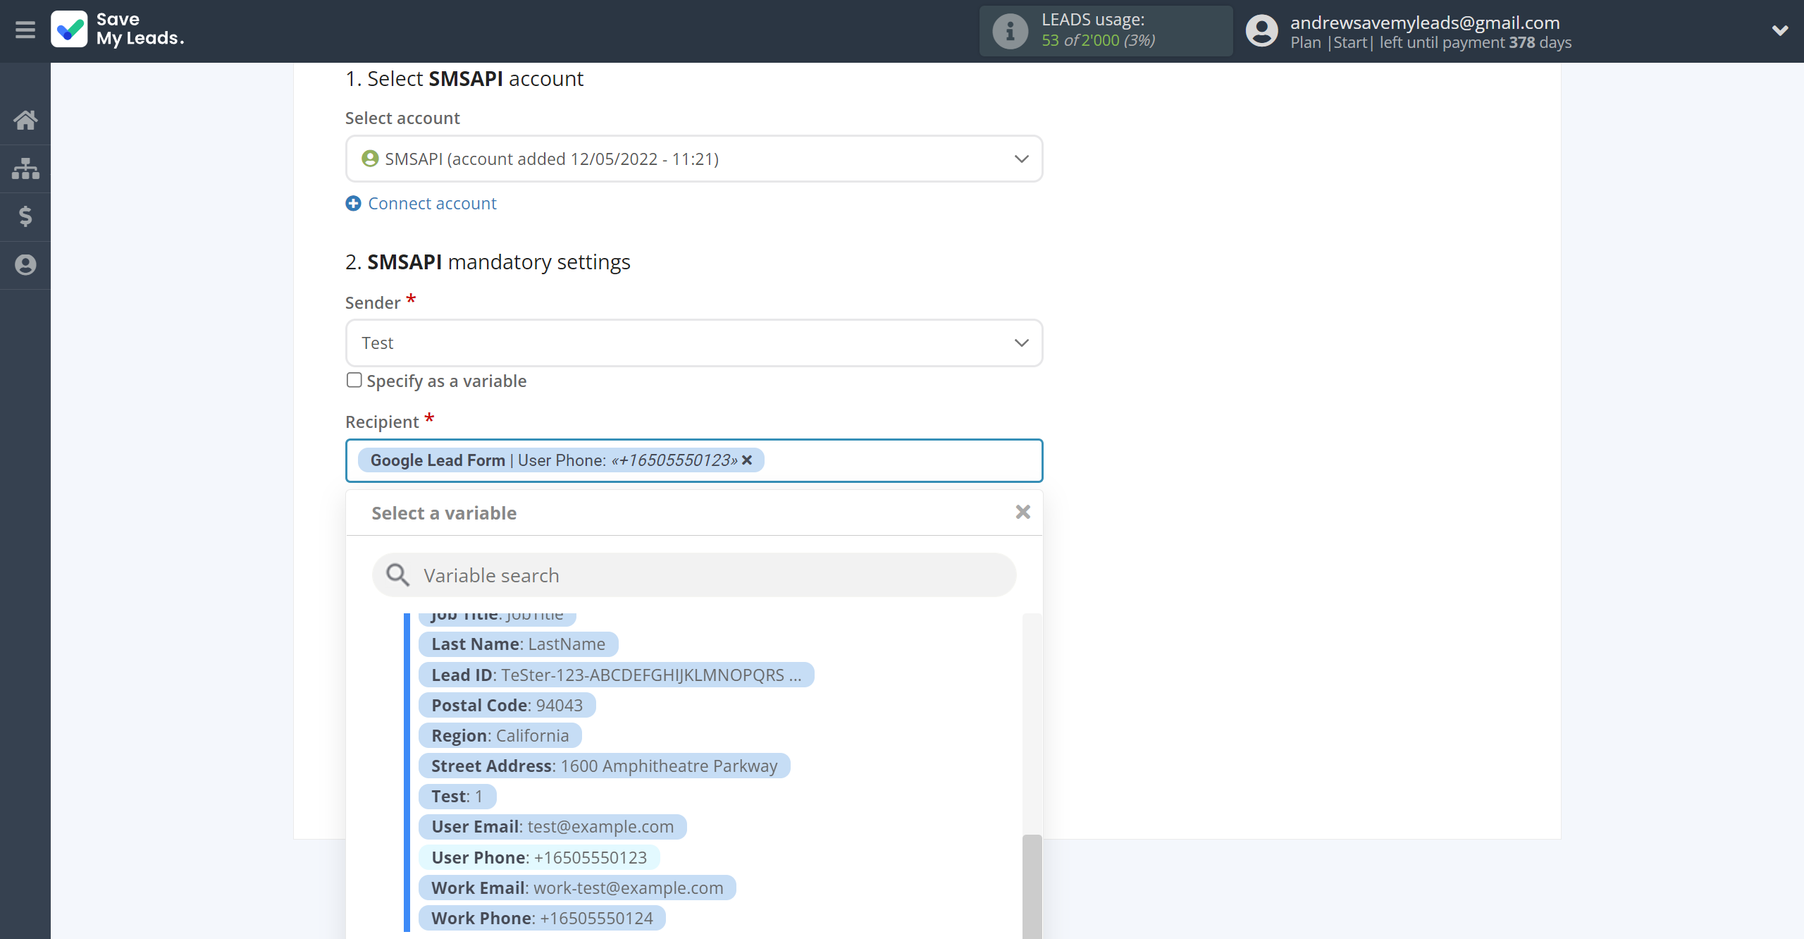This screenshot has width=1804, height=939.
Task: Click the home icon in the sidebar
Action: point(25,120)
